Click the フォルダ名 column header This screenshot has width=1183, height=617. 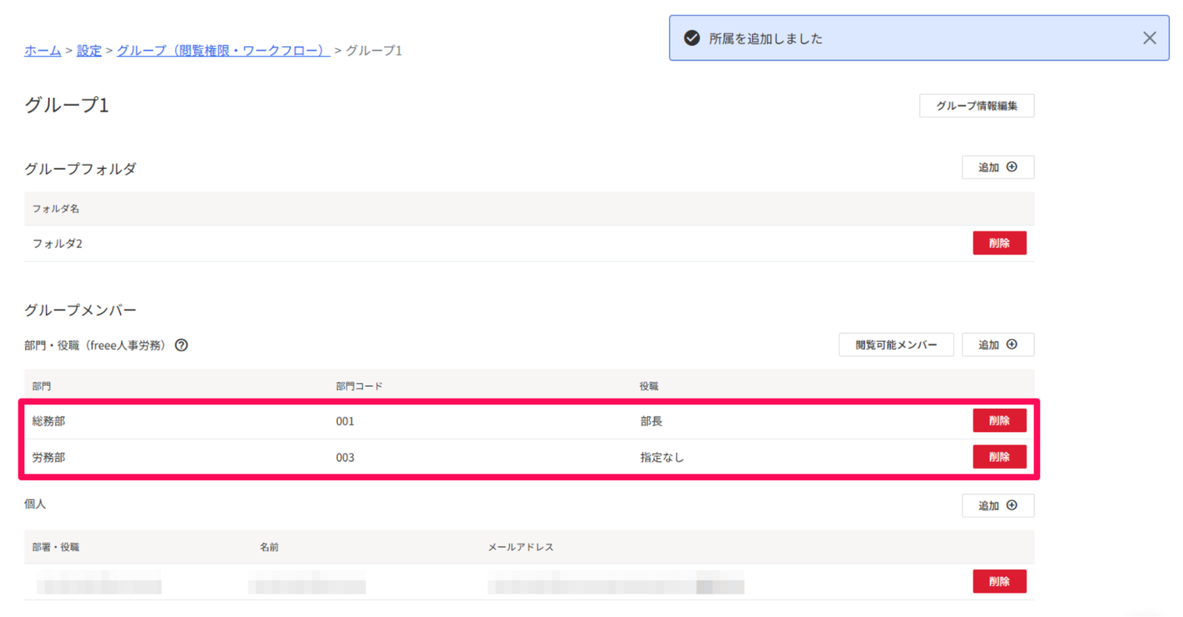pyautogui.click(x=56, y=209)
